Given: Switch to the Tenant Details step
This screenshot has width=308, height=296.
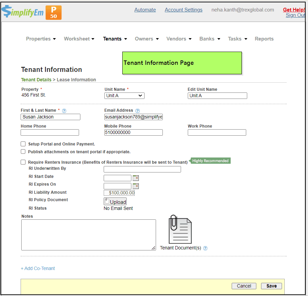Looking at the screenshot, I should (36, 80).
